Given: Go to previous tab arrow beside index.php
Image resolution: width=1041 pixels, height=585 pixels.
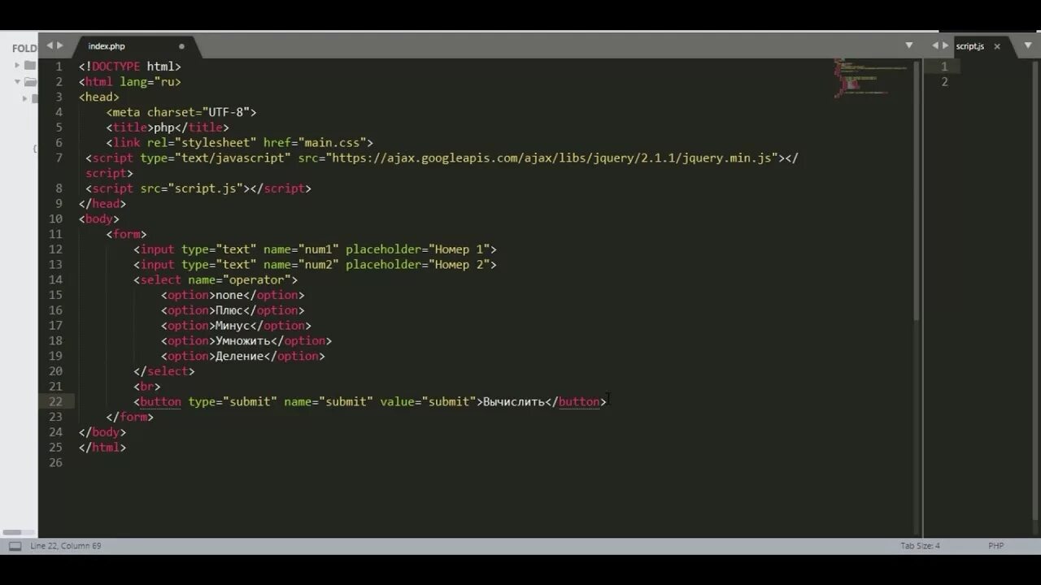Looking at the screenshot, I should coord(50,45).
